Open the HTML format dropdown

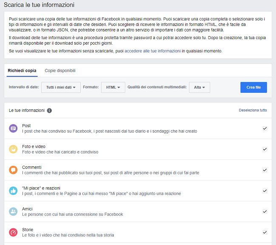point(113,87)
